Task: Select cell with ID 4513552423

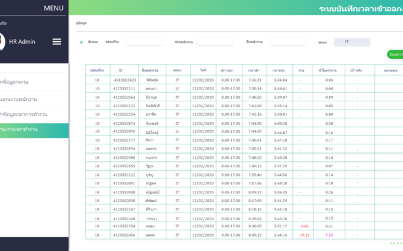Action: 125,80
